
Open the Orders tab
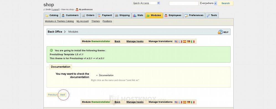pyautogui.click(x=88, y=15)
